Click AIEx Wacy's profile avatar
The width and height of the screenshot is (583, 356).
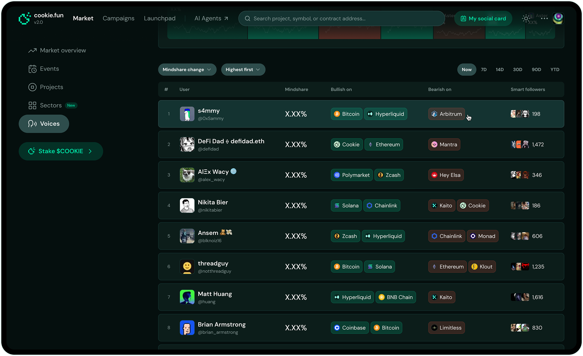pos(187,175)
